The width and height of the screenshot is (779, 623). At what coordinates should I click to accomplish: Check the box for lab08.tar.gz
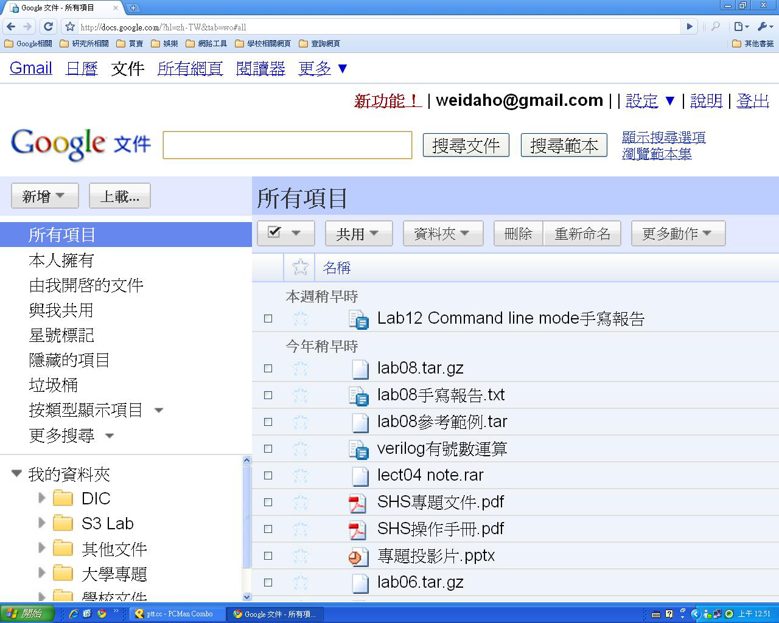(x=268, y=368)
